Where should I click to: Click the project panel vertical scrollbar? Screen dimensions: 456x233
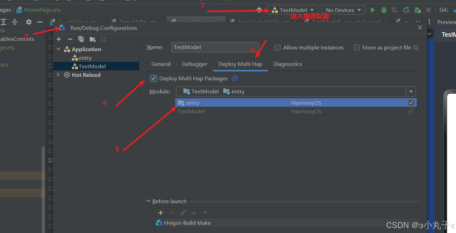43,189
